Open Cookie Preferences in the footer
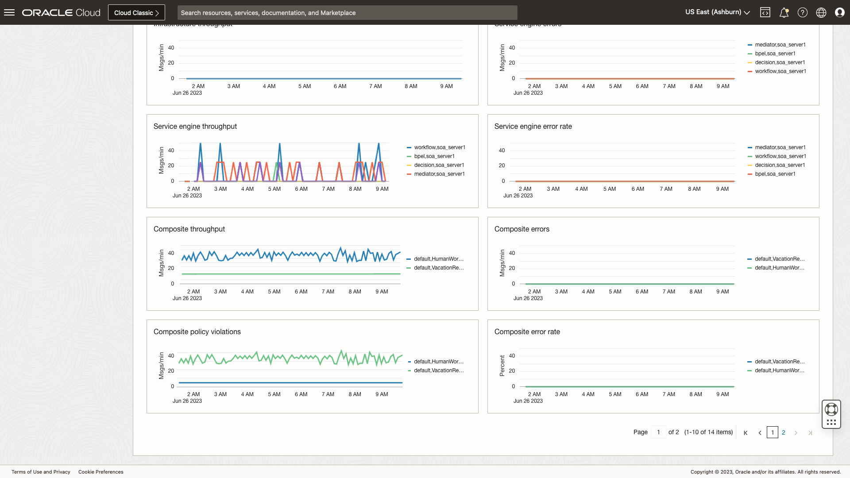Screen dimensions: 850x478 [x=100, y=472]
